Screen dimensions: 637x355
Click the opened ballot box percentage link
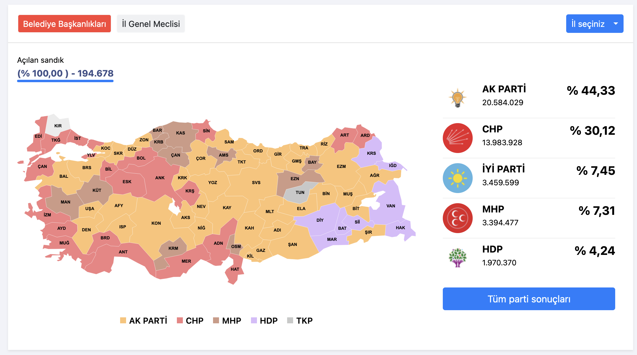click(65, 74)
